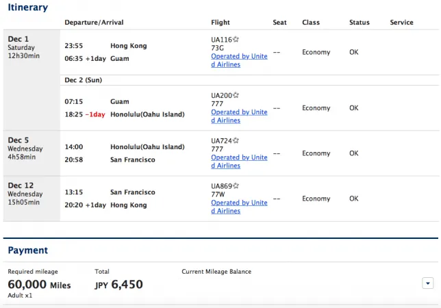Expand the payment details dropdown arrow
Image resolution: width=441 pixels, height=308 pixels.
click(427, 283)
